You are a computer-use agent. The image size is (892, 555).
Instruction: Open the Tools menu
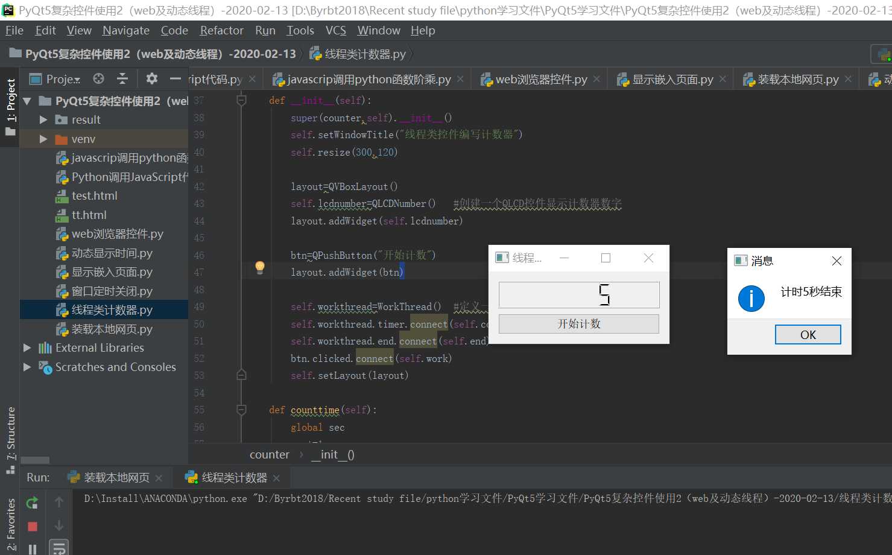[x=300, y=30]
